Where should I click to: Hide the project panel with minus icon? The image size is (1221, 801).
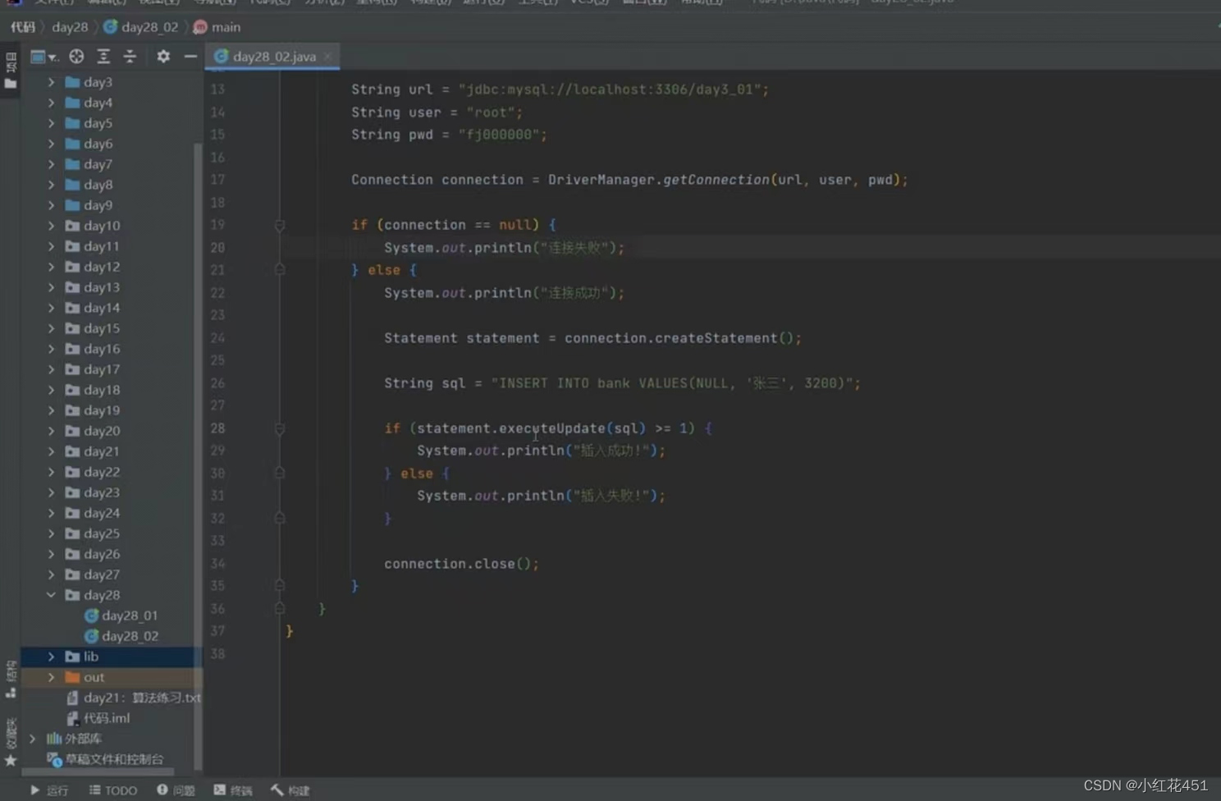(190, 57)
